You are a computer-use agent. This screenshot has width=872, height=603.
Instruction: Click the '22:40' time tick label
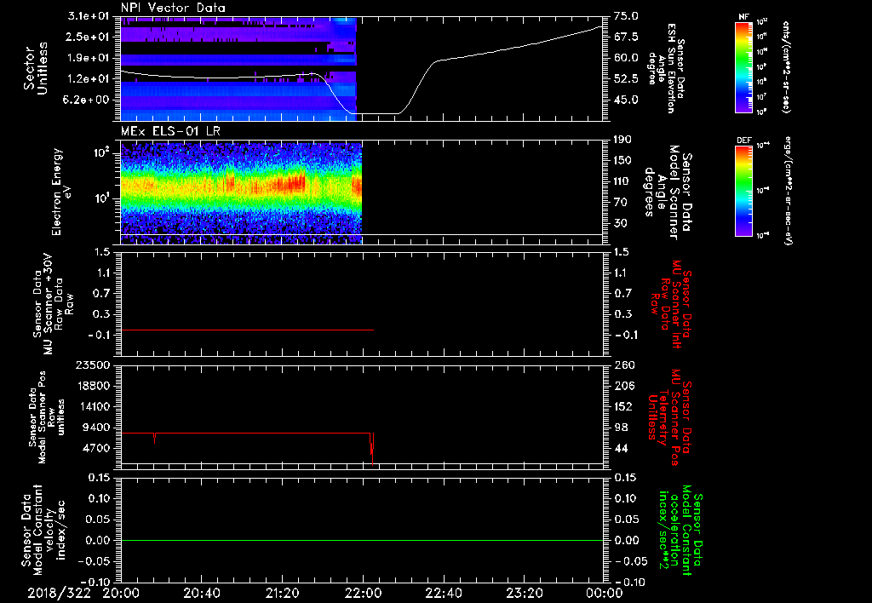(444, 593)
